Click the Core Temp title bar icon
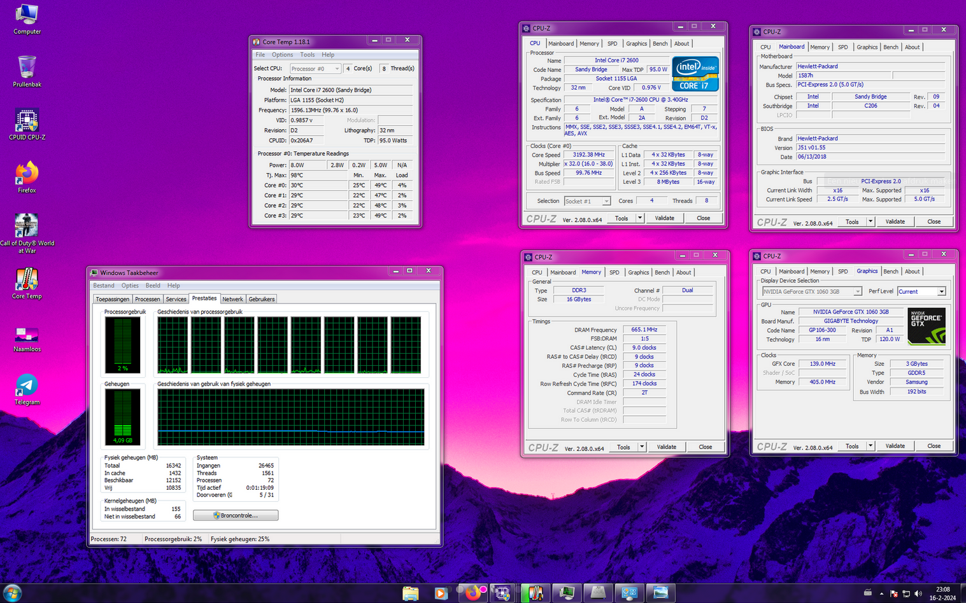The image size is (966, 603). 257,42
